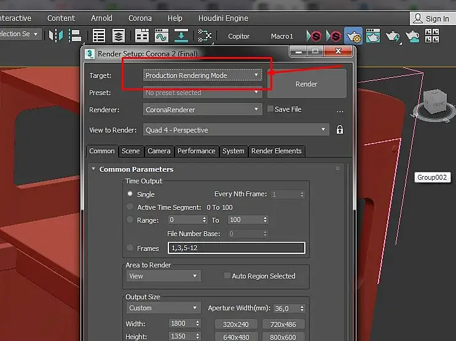Switch to the Render Elements tab
The height and width of the screenshot is (341, 456).
[277, 151]
